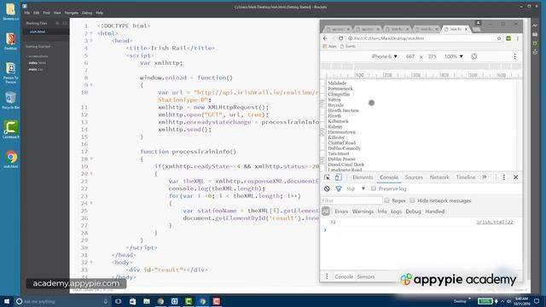Show more DevTools tabs with the chevron
This screenshot has width=546, height=307.
pyautogui.click(x=485, y=177)
